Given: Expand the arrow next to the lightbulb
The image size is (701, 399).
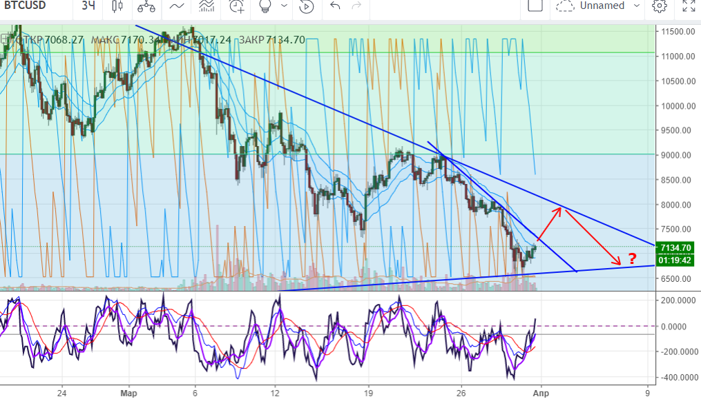Looking at the screenshot, I should [x=283, y=6].
